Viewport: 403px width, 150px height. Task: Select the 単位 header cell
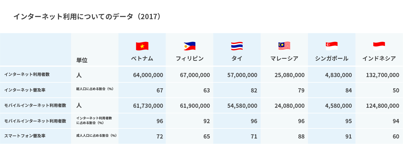[82, 60]
